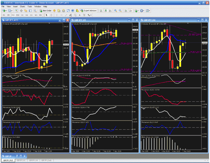
Task: Open the File menu
Action: tap(3, 6)
